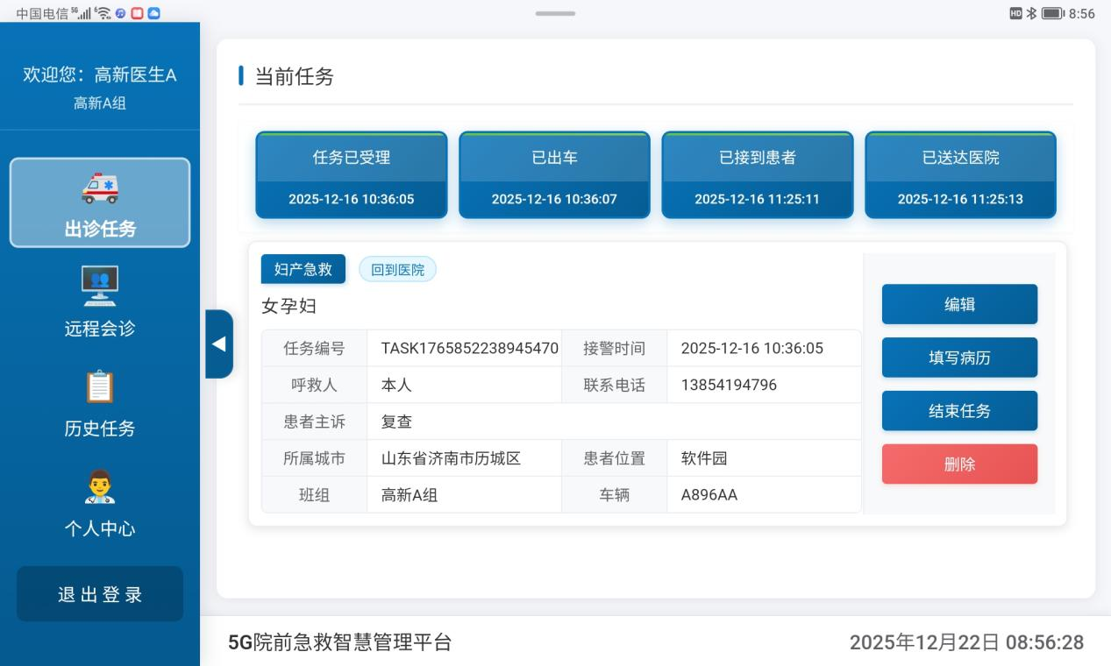Click the 妇产急救 tag
Viewport: 1111px width, 666px height.
click(303, 269)
